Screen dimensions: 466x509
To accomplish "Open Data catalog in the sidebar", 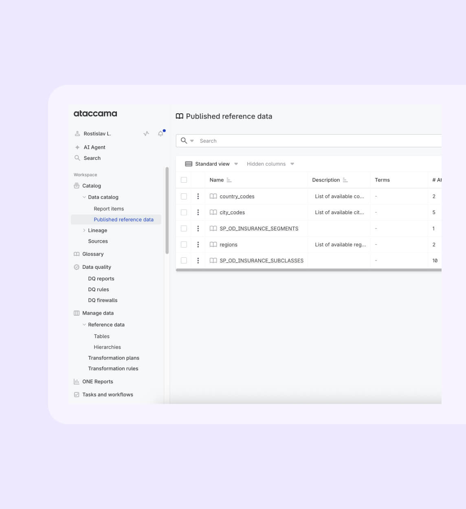I will [103, 197].
